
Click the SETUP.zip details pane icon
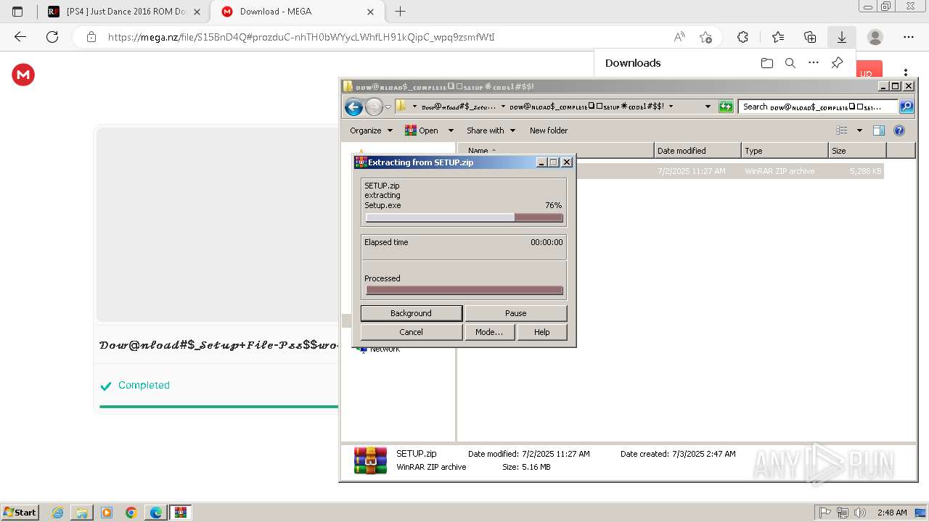(x=370, y=460)
